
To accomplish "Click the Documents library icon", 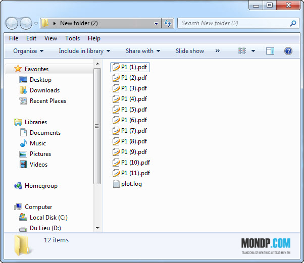I will (x=23, y=133).
